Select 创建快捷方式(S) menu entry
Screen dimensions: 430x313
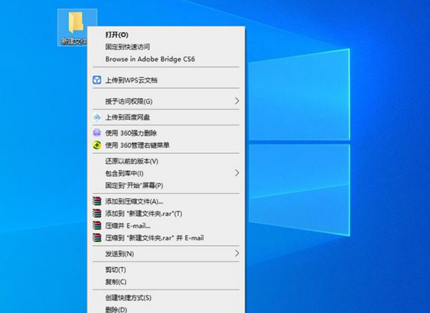tap(128, 297)
